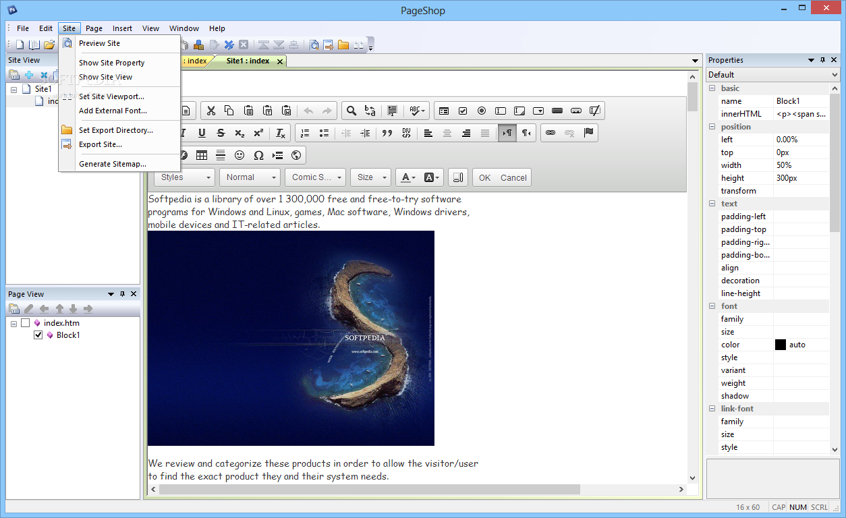Open the font Size dropdown
The height and width of the screenshot is (518, 846).
click(x=371, y=177)
